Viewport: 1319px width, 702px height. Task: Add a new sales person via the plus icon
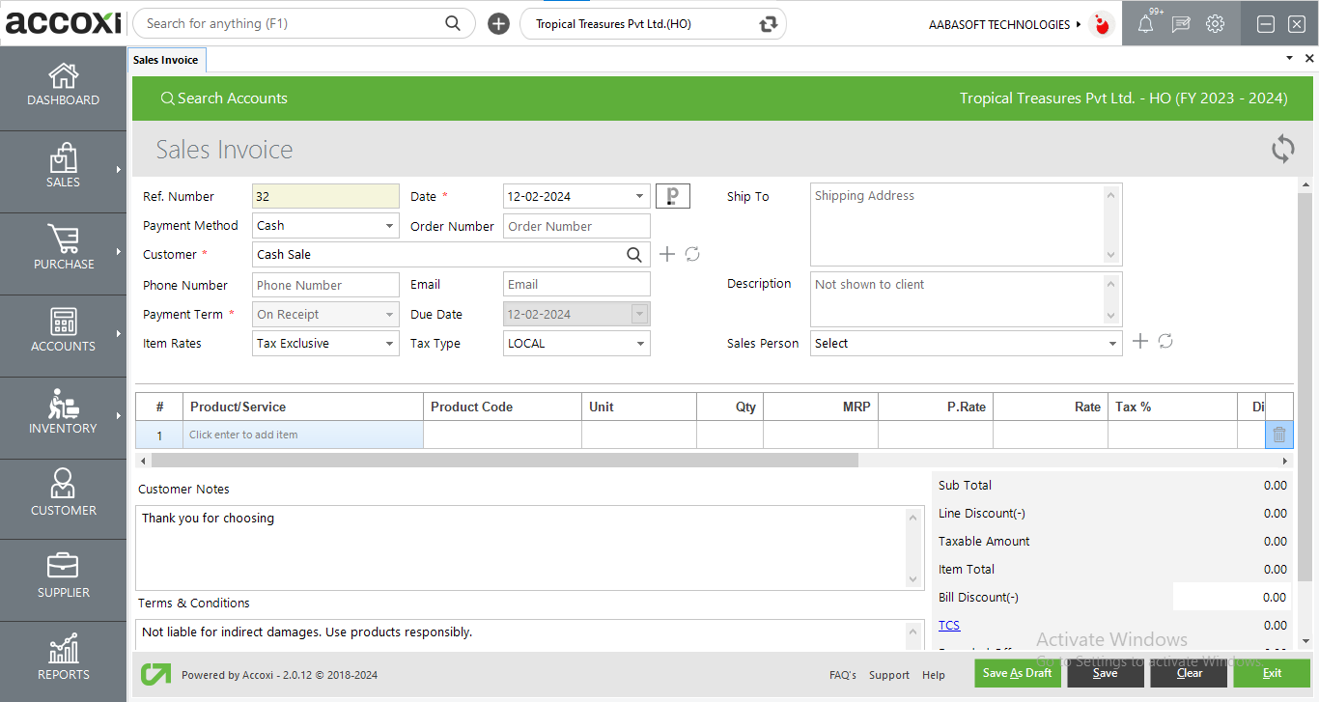[x=1140, y=341]
